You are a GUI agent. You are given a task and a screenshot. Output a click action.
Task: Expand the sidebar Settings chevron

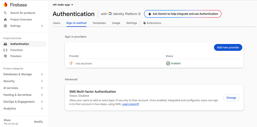pos(42,26)
